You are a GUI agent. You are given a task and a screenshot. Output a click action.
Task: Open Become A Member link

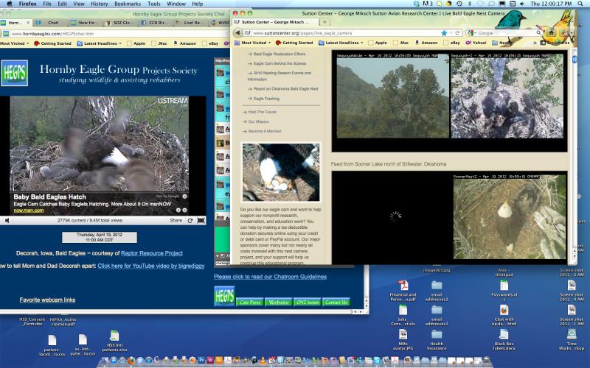click(x=265, y=131)
